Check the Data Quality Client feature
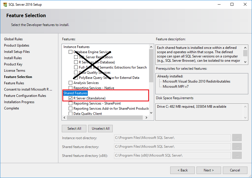This screenshot has width=252, height=178. click(70, 114)
